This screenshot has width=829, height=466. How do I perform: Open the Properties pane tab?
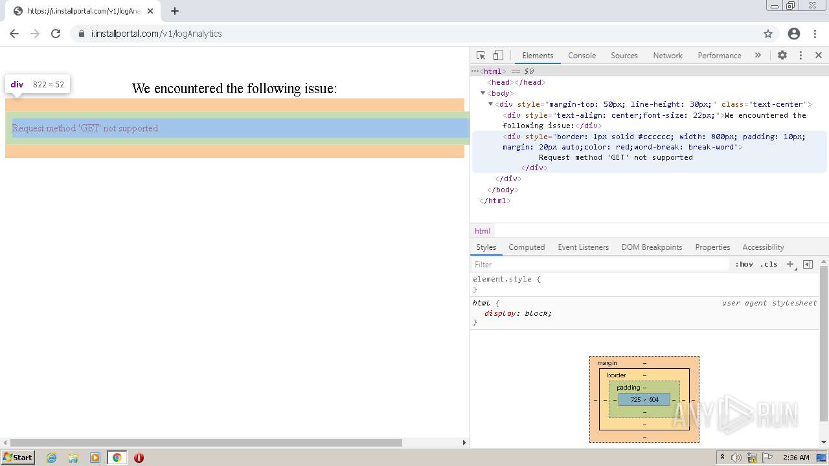(712, 247)
